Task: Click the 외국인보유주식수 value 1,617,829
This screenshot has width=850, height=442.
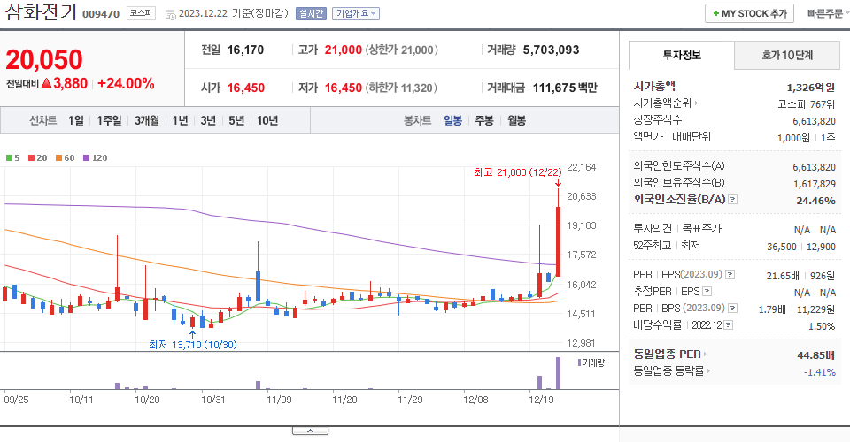Action: coord(815,184)
